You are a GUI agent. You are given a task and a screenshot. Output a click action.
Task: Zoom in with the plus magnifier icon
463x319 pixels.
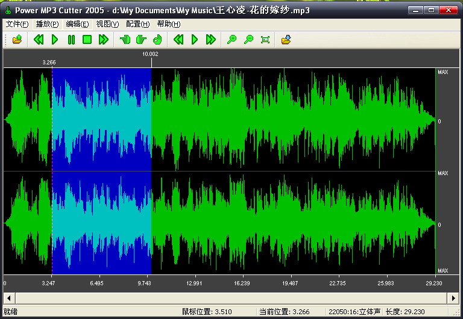(x=231, y=40)
